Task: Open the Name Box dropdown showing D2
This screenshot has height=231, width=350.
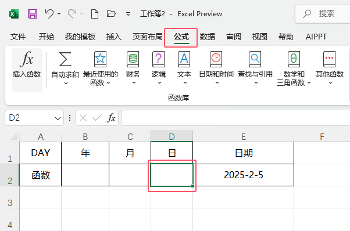Action: 58,118
